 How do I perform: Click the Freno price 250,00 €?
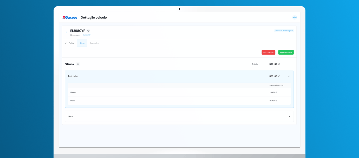(x=273, y=101)
